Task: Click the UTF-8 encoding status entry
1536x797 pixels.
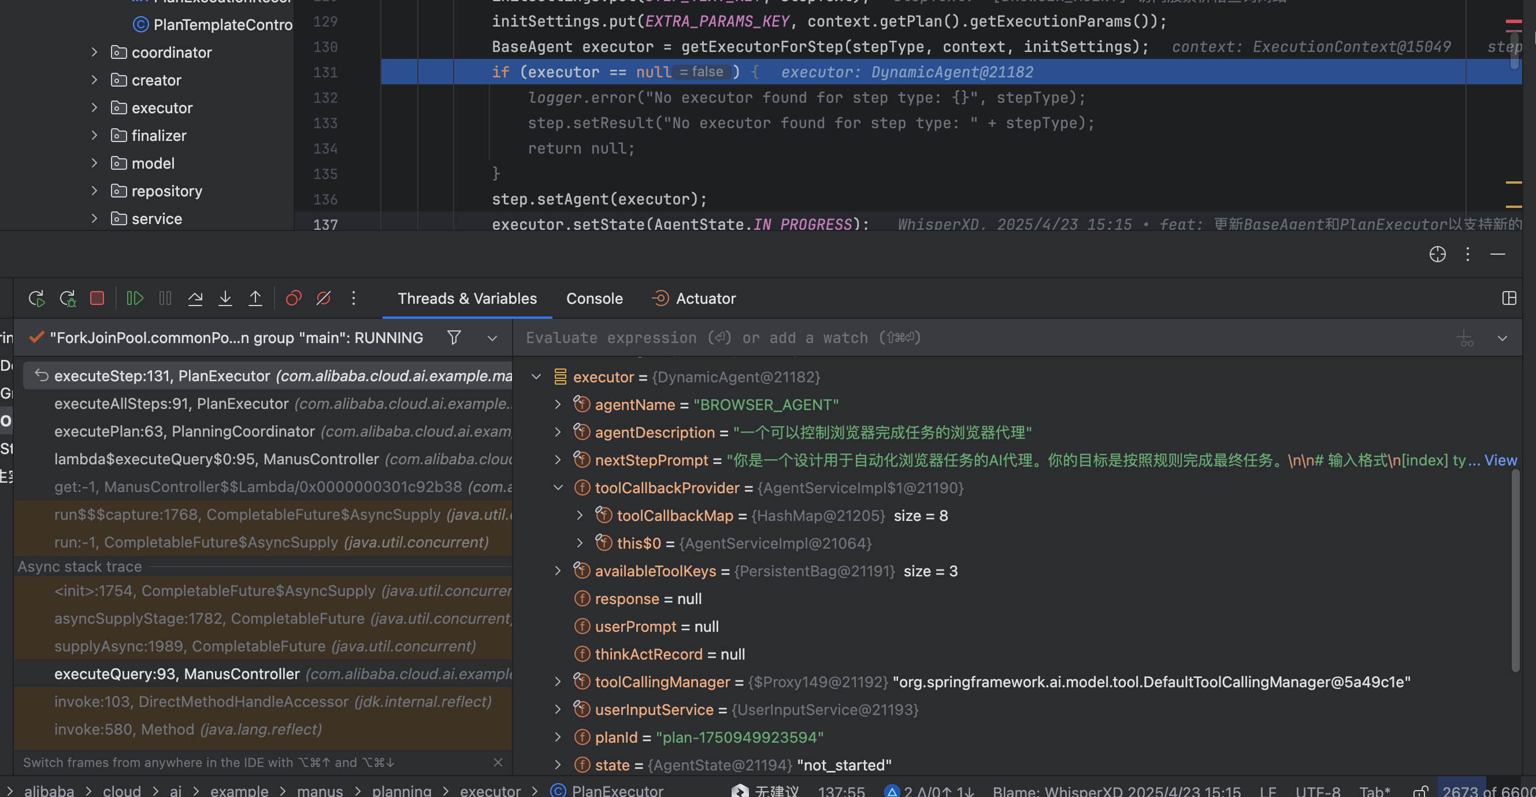Action: 1317,791
